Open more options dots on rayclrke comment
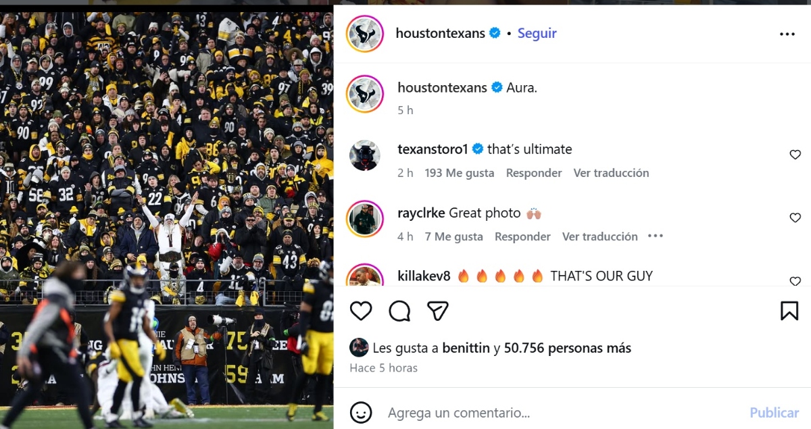Image resolution: width=811 pixels, height=429 pixels. [656, 236]
